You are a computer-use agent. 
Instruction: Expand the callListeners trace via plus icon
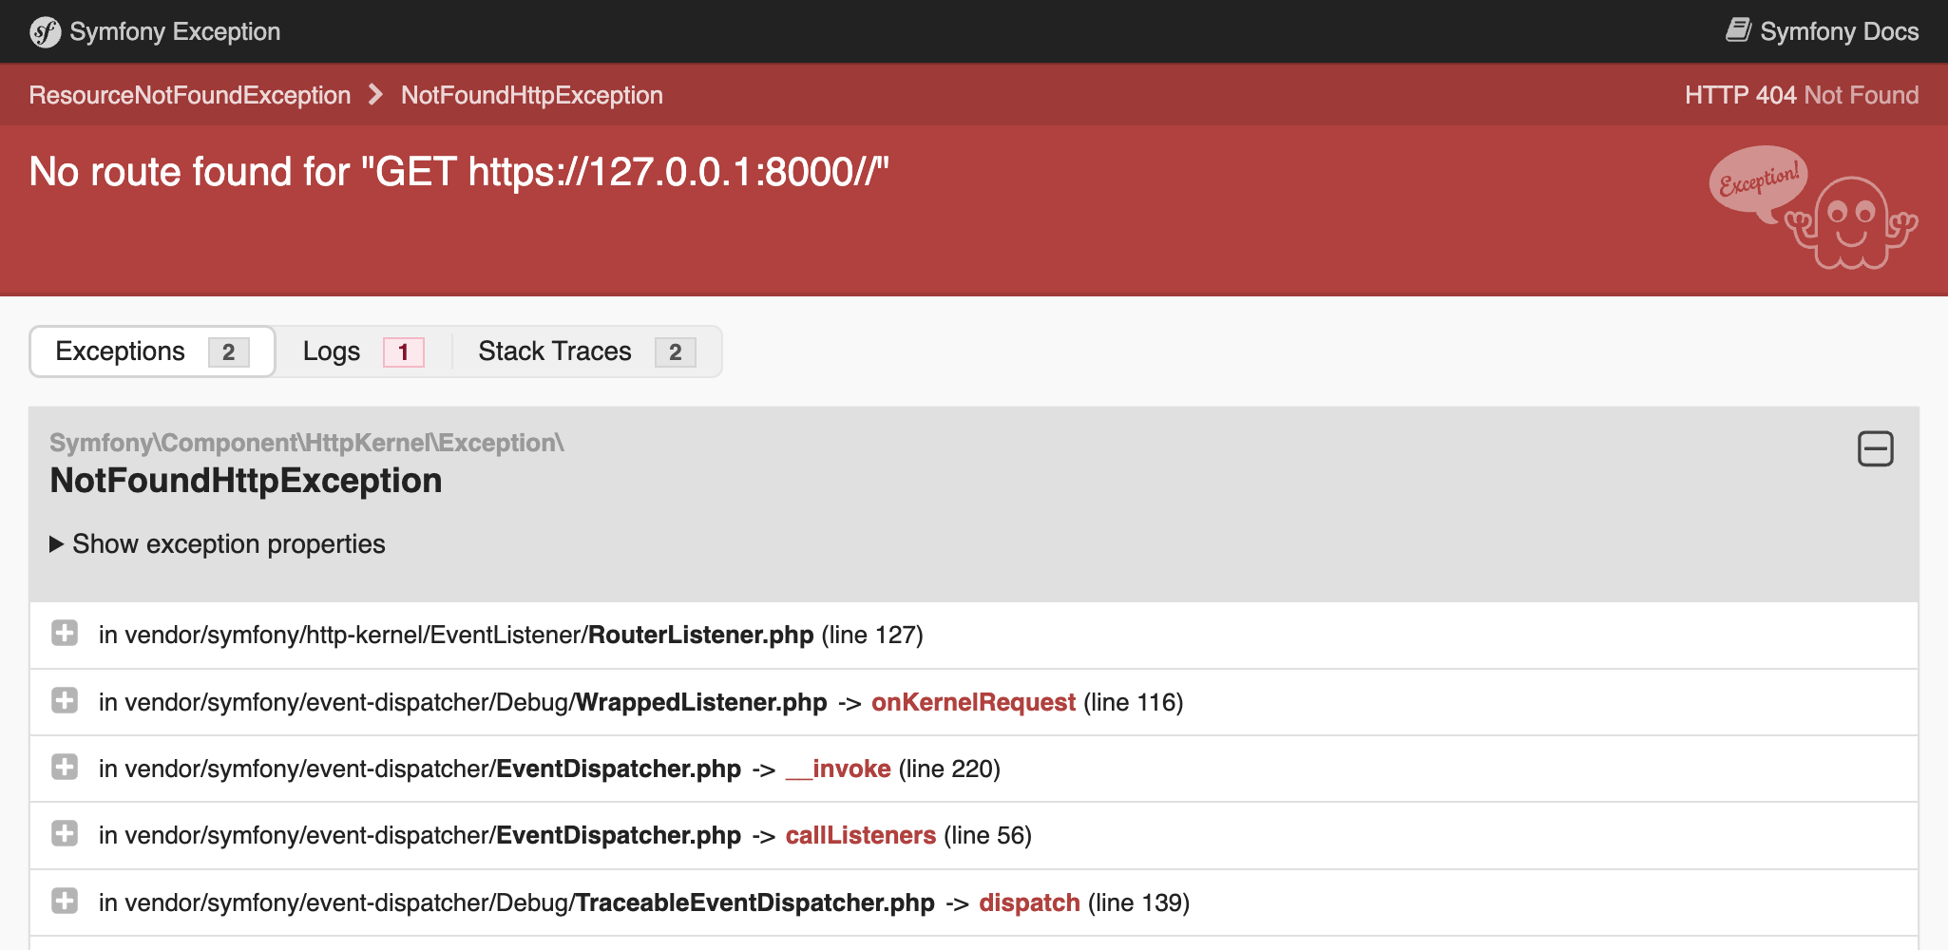click(x=64, y=835)
